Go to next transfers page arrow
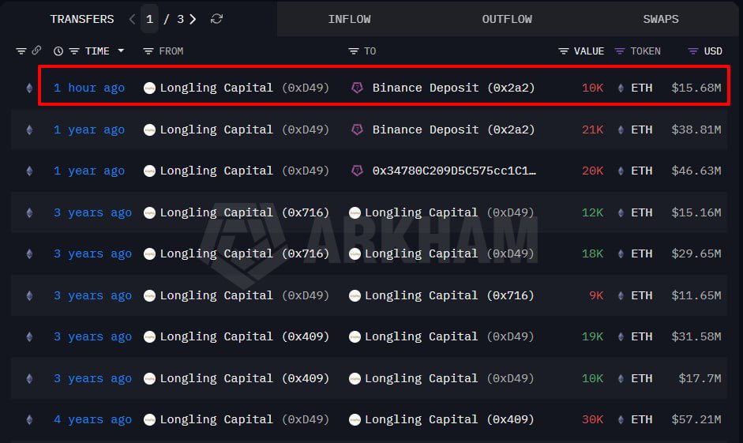This screenshot has width=743, height=443. click(193, 19)
